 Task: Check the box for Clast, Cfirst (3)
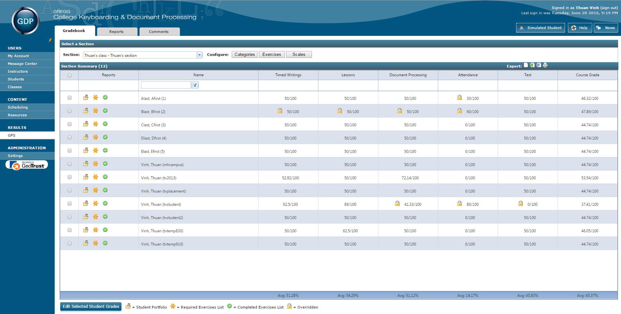click(70, 124)
